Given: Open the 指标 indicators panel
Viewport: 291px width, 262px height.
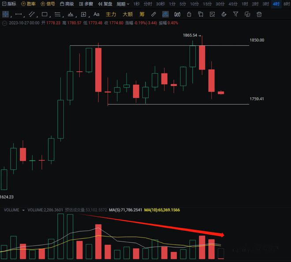Looking at the screenshot, I should (x=9, y=4).
